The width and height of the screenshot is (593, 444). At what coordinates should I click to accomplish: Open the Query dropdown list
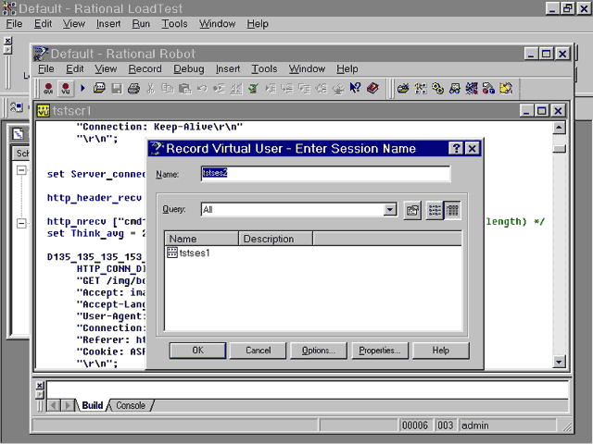click(389, 210)
